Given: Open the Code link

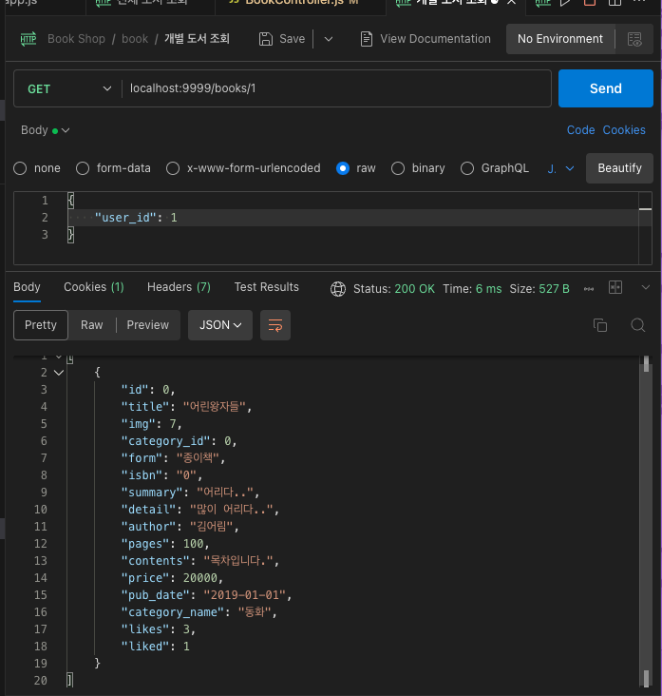Looking at the screenshot, I should coord(581,130).
